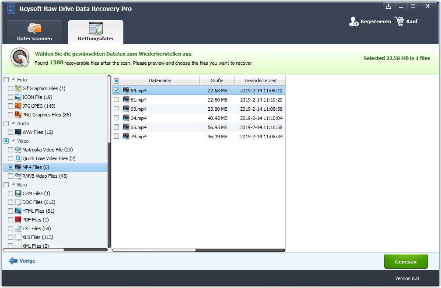The height and width of the screenshot is (288, 441).
Task: Sort by the Größe column header
Action: coord(217,81)
